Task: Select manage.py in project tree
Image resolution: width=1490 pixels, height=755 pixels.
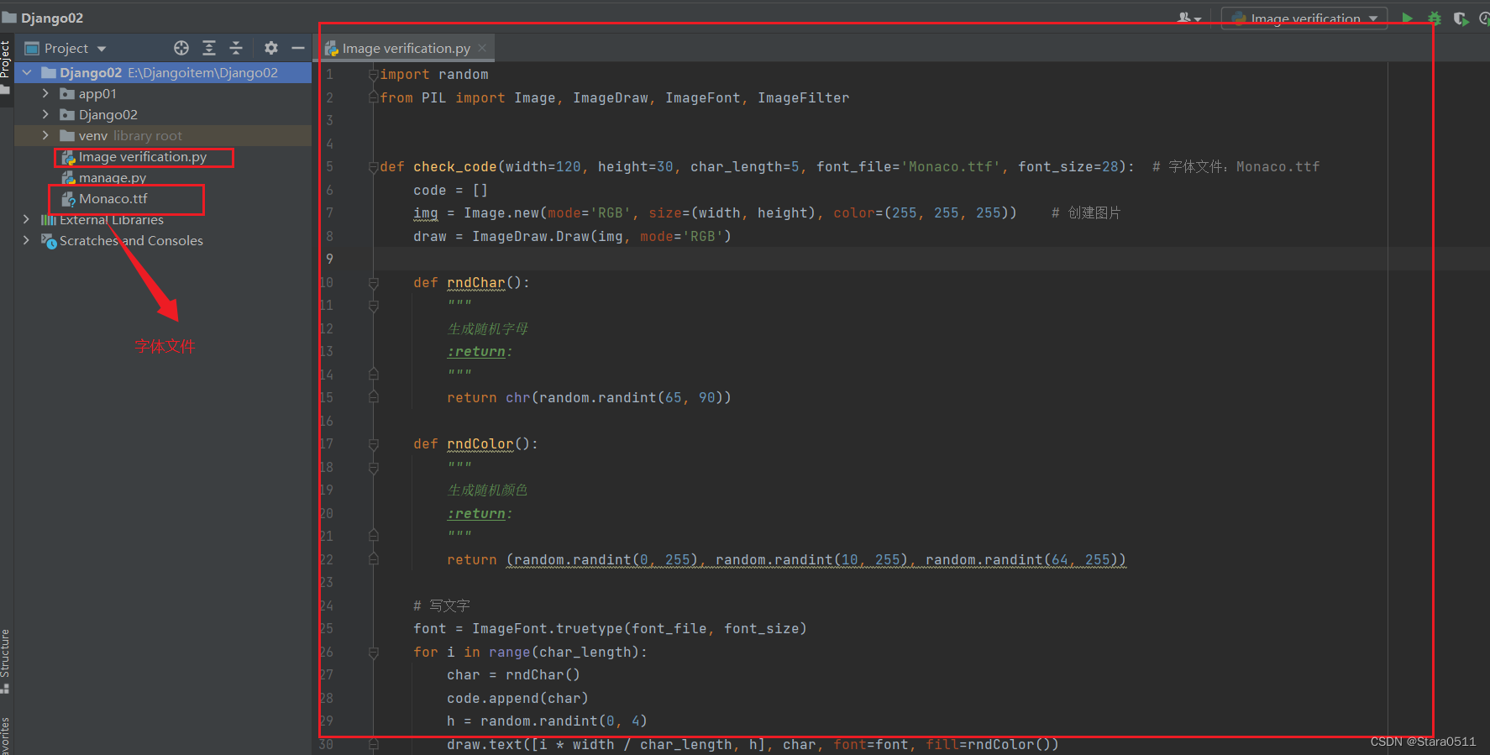Action: click(113, 177)
